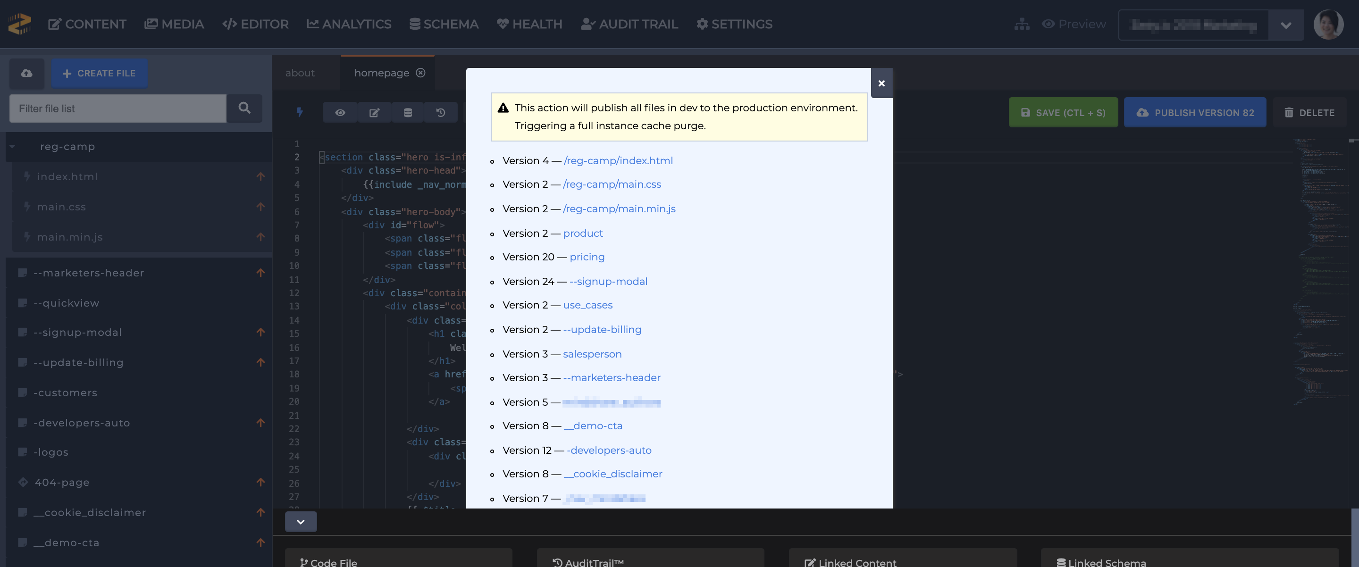Viewport: 1359px width, 567px height.
Task: Click the upload/cloud icon in file panel
Action: coord(26,73)
